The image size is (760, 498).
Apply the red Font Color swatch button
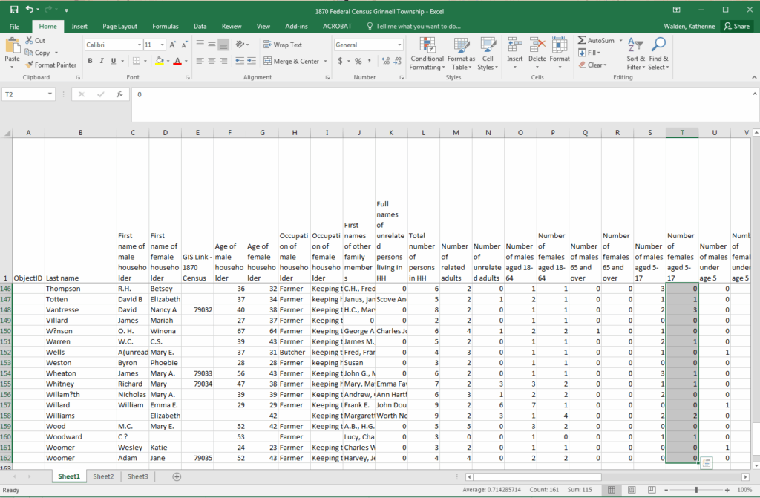coord(177,61)
